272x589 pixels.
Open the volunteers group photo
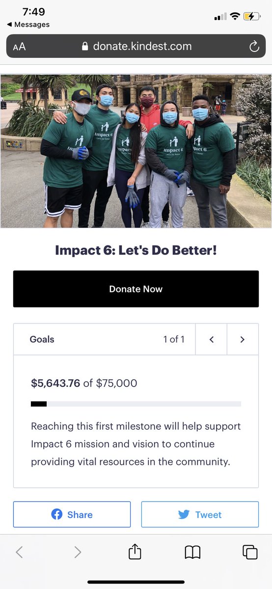pos(136,151)
